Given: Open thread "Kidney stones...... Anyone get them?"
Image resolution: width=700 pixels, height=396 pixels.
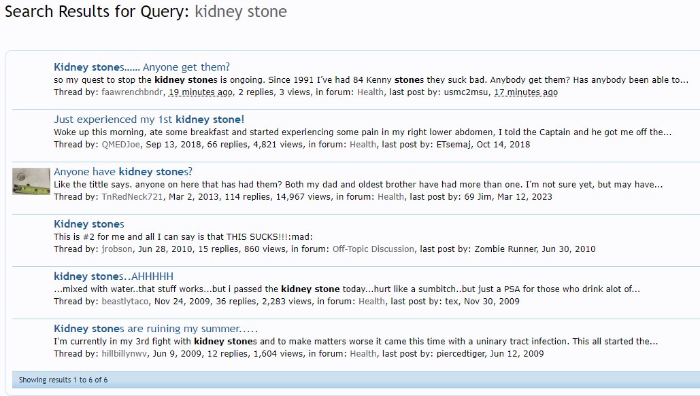Looking at the screenshot, I should tap(141, 67).
